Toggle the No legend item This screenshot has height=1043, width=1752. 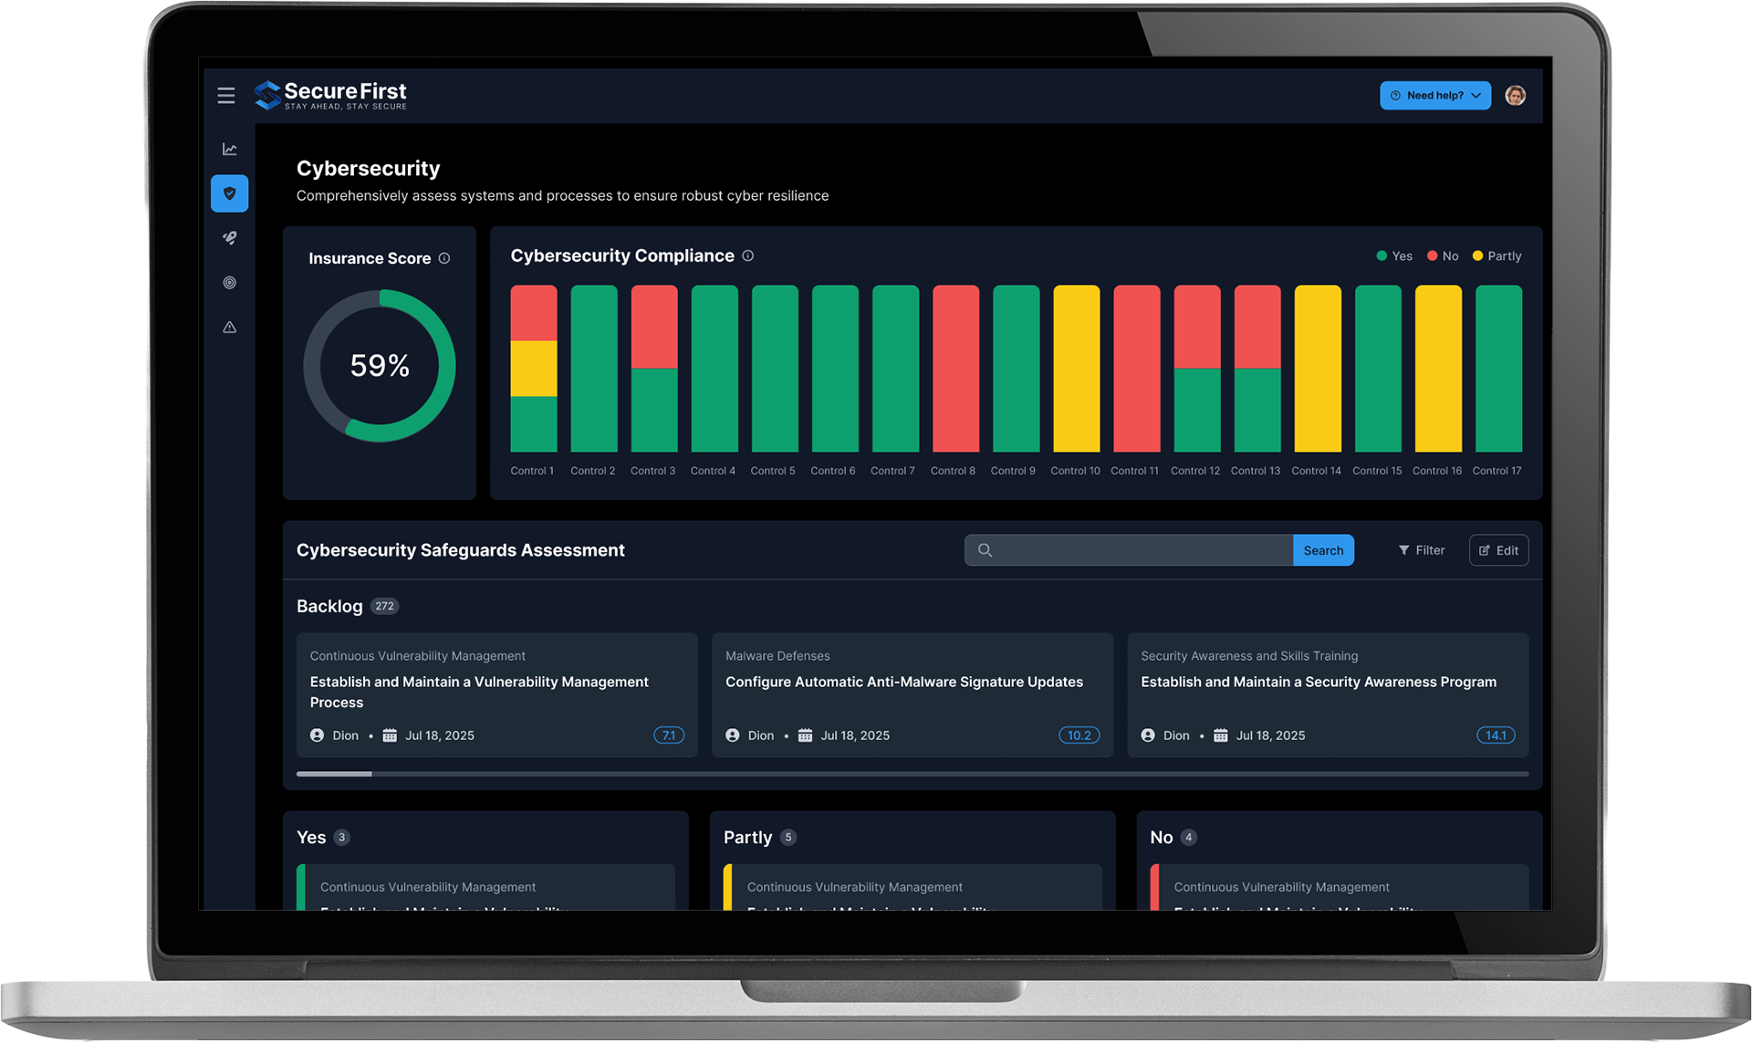click(x=1443, y=256)
